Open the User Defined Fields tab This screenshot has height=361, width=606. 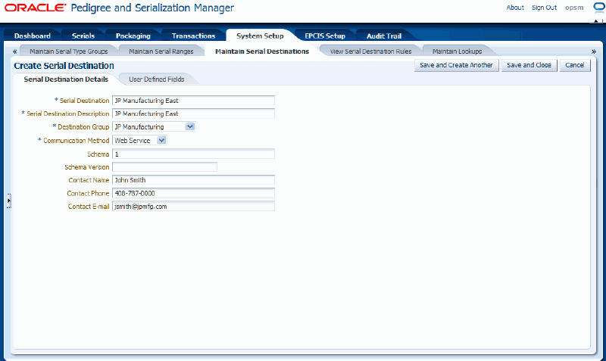157,79
